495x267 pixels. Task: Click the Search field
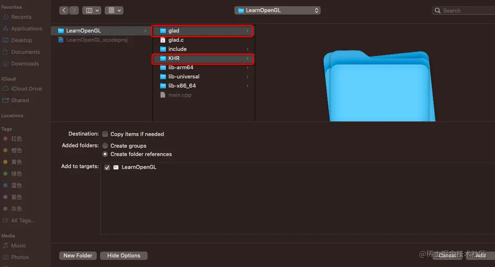tap(463, 10)
